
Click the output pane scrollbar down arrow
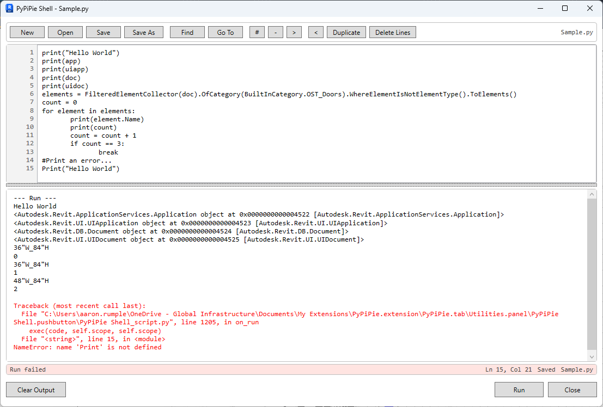[592, 356]
